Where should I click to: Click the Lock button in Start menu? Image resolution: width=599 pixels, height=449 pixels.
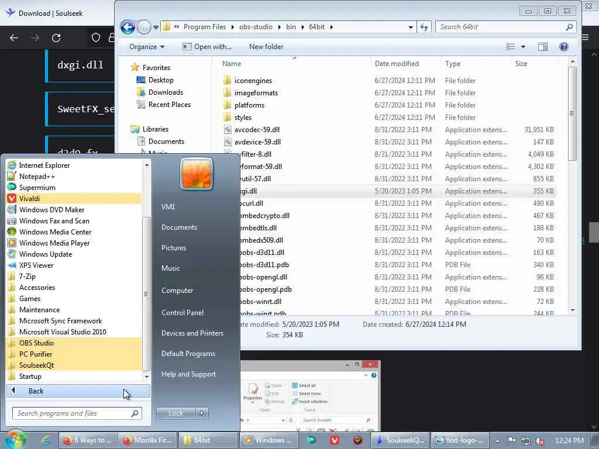point(175,413)
